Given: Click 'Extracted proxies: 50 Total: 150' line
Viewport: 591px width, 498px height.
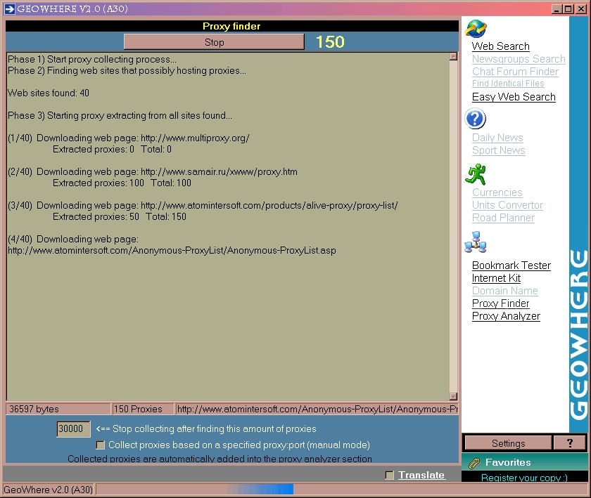Looking at the screenshot, I should tap(119, 217).
